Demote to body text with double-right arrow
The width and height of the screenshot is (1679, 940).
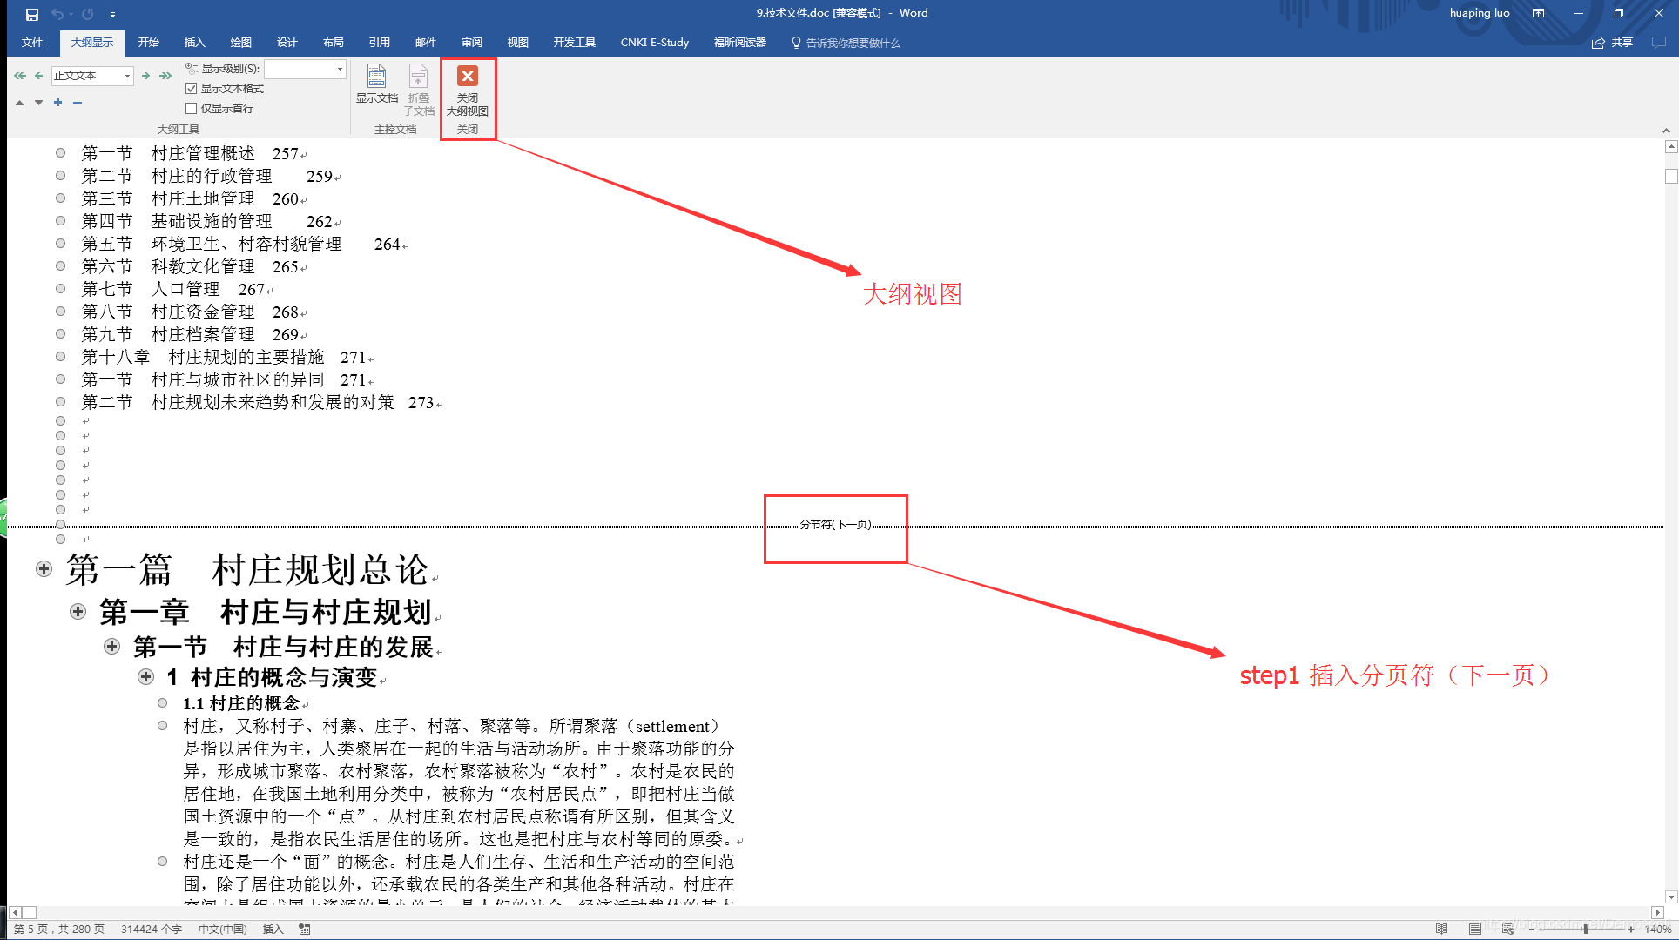pyautogui.click(x=165, y=76)
